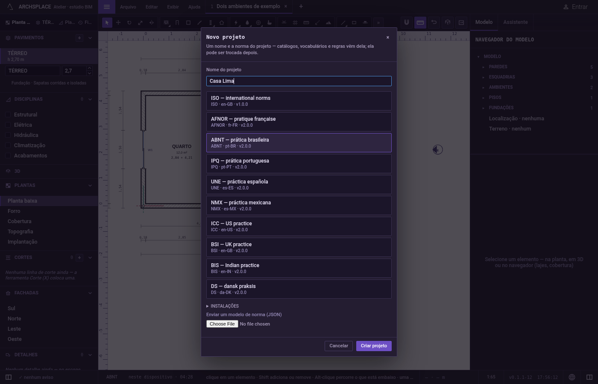
Task: Expand the INSTALAÇÕES disclosure section
Action: point(223,306)
